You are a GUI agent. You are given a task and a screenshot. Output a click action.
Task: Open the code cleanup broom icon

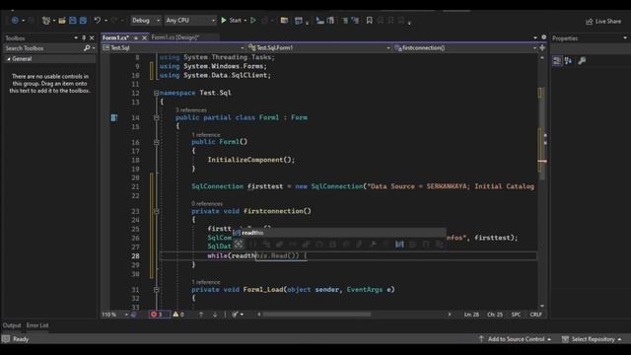(235, 315)
